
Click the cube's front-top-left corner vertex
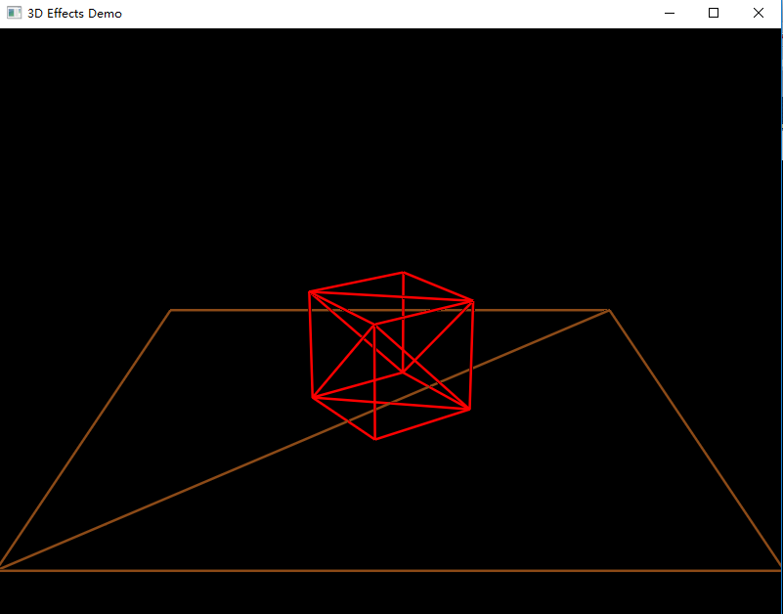coord(311,290)
